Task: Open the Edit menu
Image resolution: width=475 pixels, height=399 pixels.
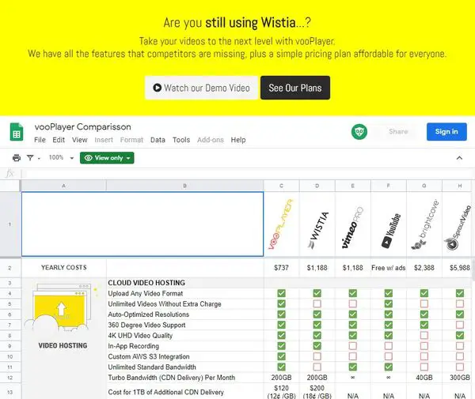Action: [59, 140]
